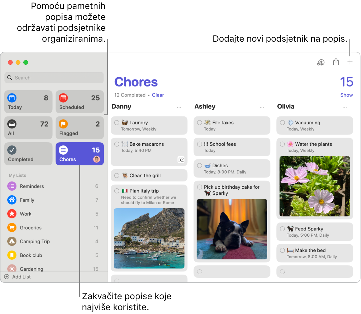The image size is (361, 314).
Task: Click the Gardening list icon
Action: click(x=12, y=268)
